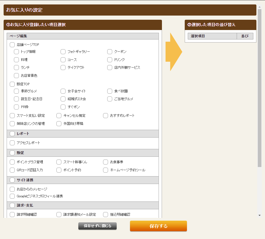Enable the トップ情報 checkbox
265x239 pixels.
pyautogui.click(x=16, y=52)
